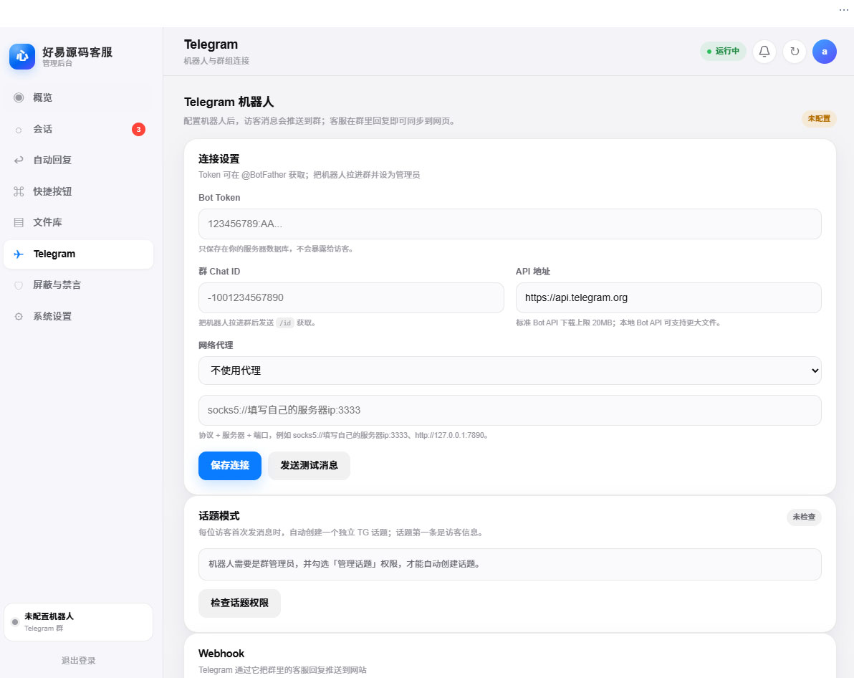
Task: Click the Telegram 机器人 section title
Action: pyautogui.click(x=229, y=102)
